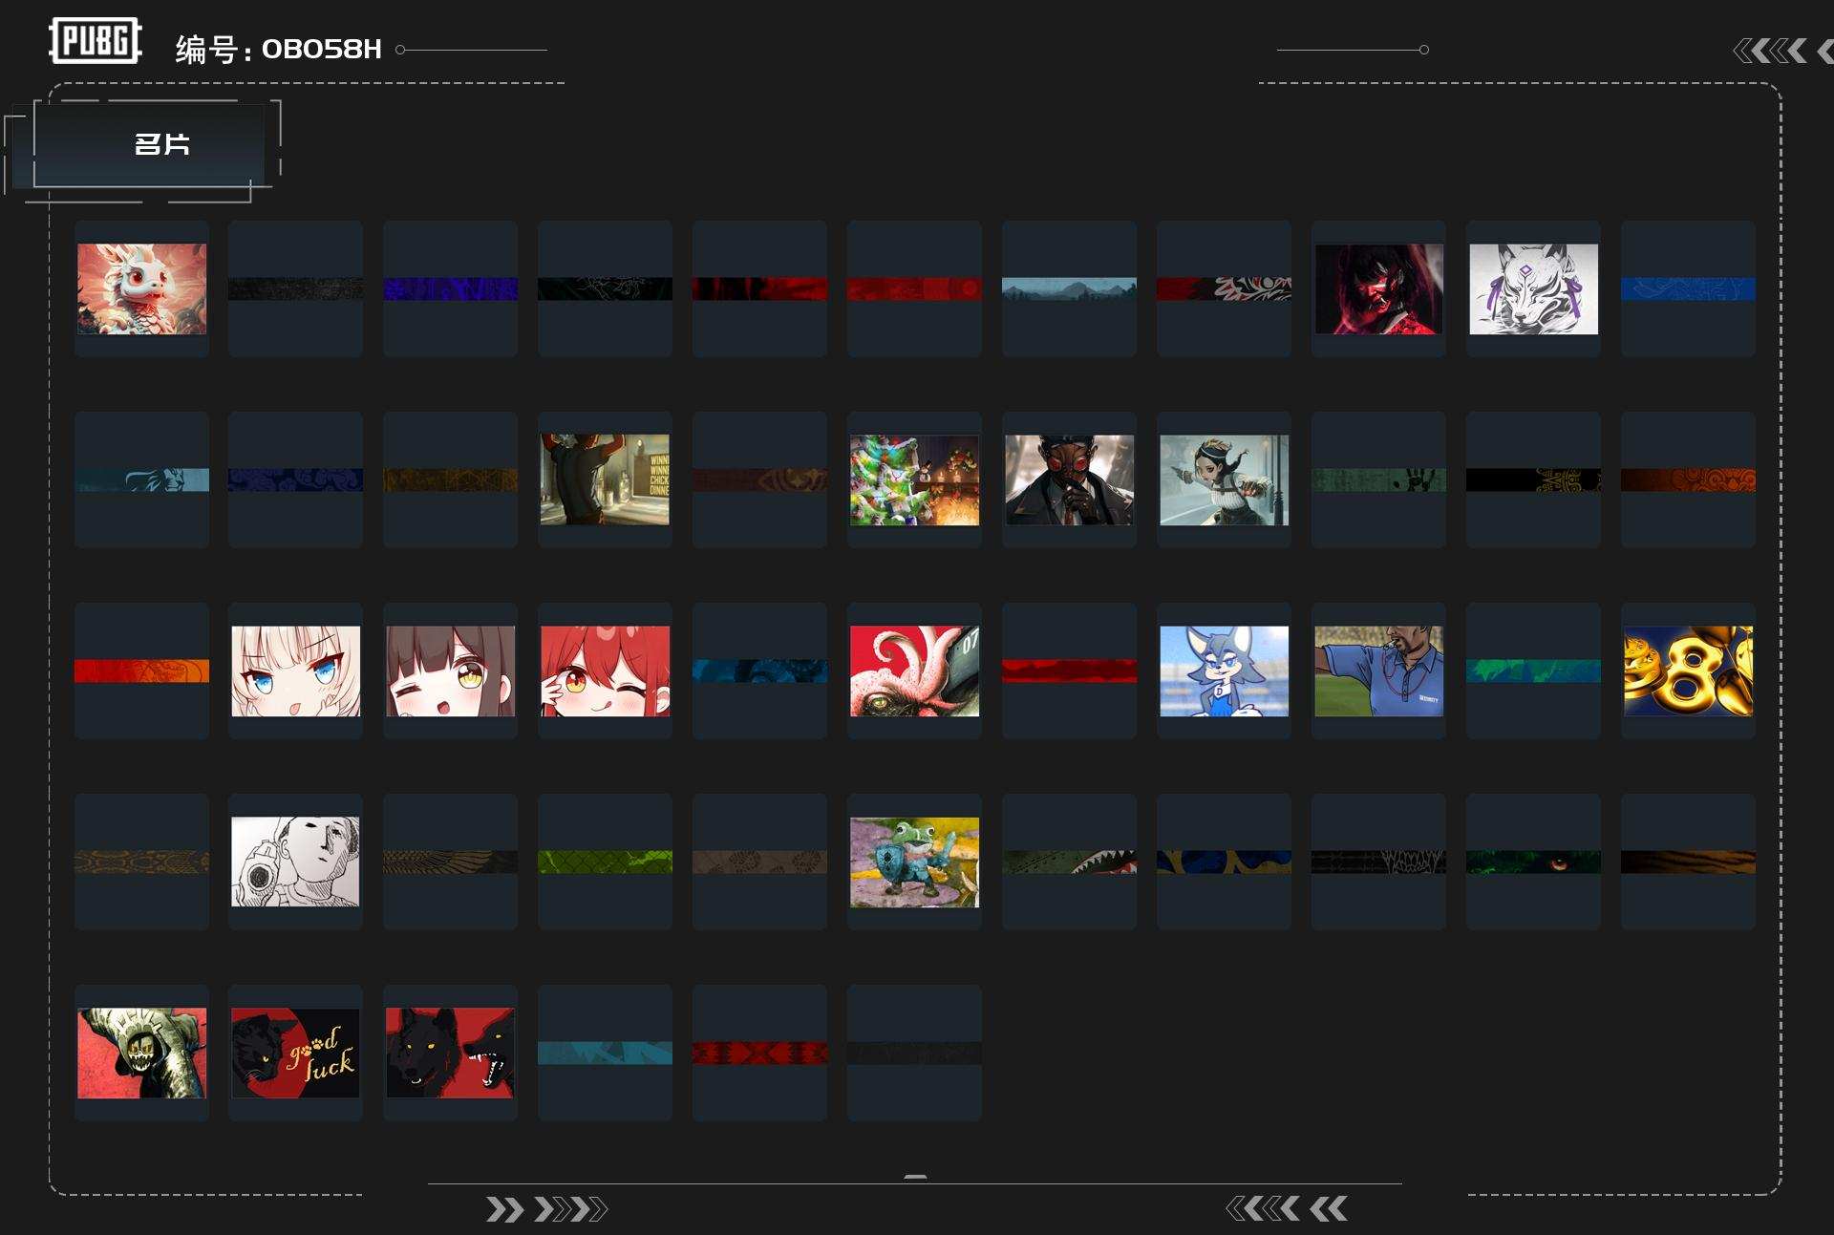
Task: Select the red and black zigzag band
Action: [x=760, y=1053]
